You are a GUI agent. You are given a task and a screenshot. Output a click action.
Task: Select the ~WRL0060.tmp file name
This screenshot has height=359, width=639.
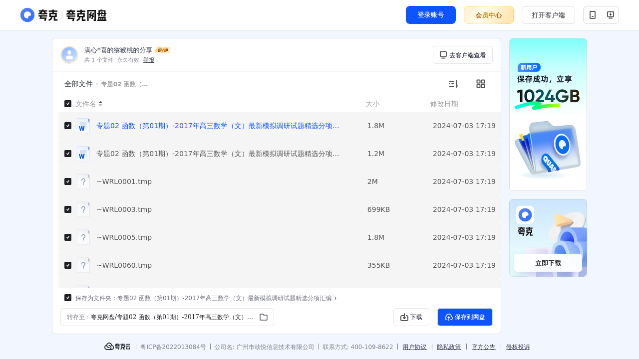tap(124, 265)
